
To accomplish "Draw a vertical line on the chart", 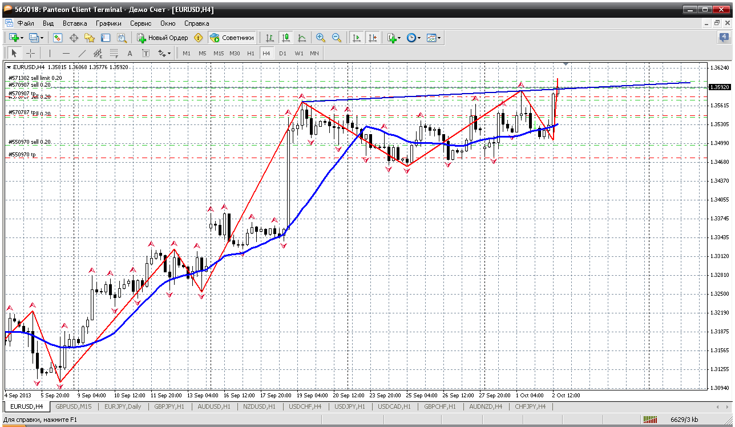I will tap(50, 53).
